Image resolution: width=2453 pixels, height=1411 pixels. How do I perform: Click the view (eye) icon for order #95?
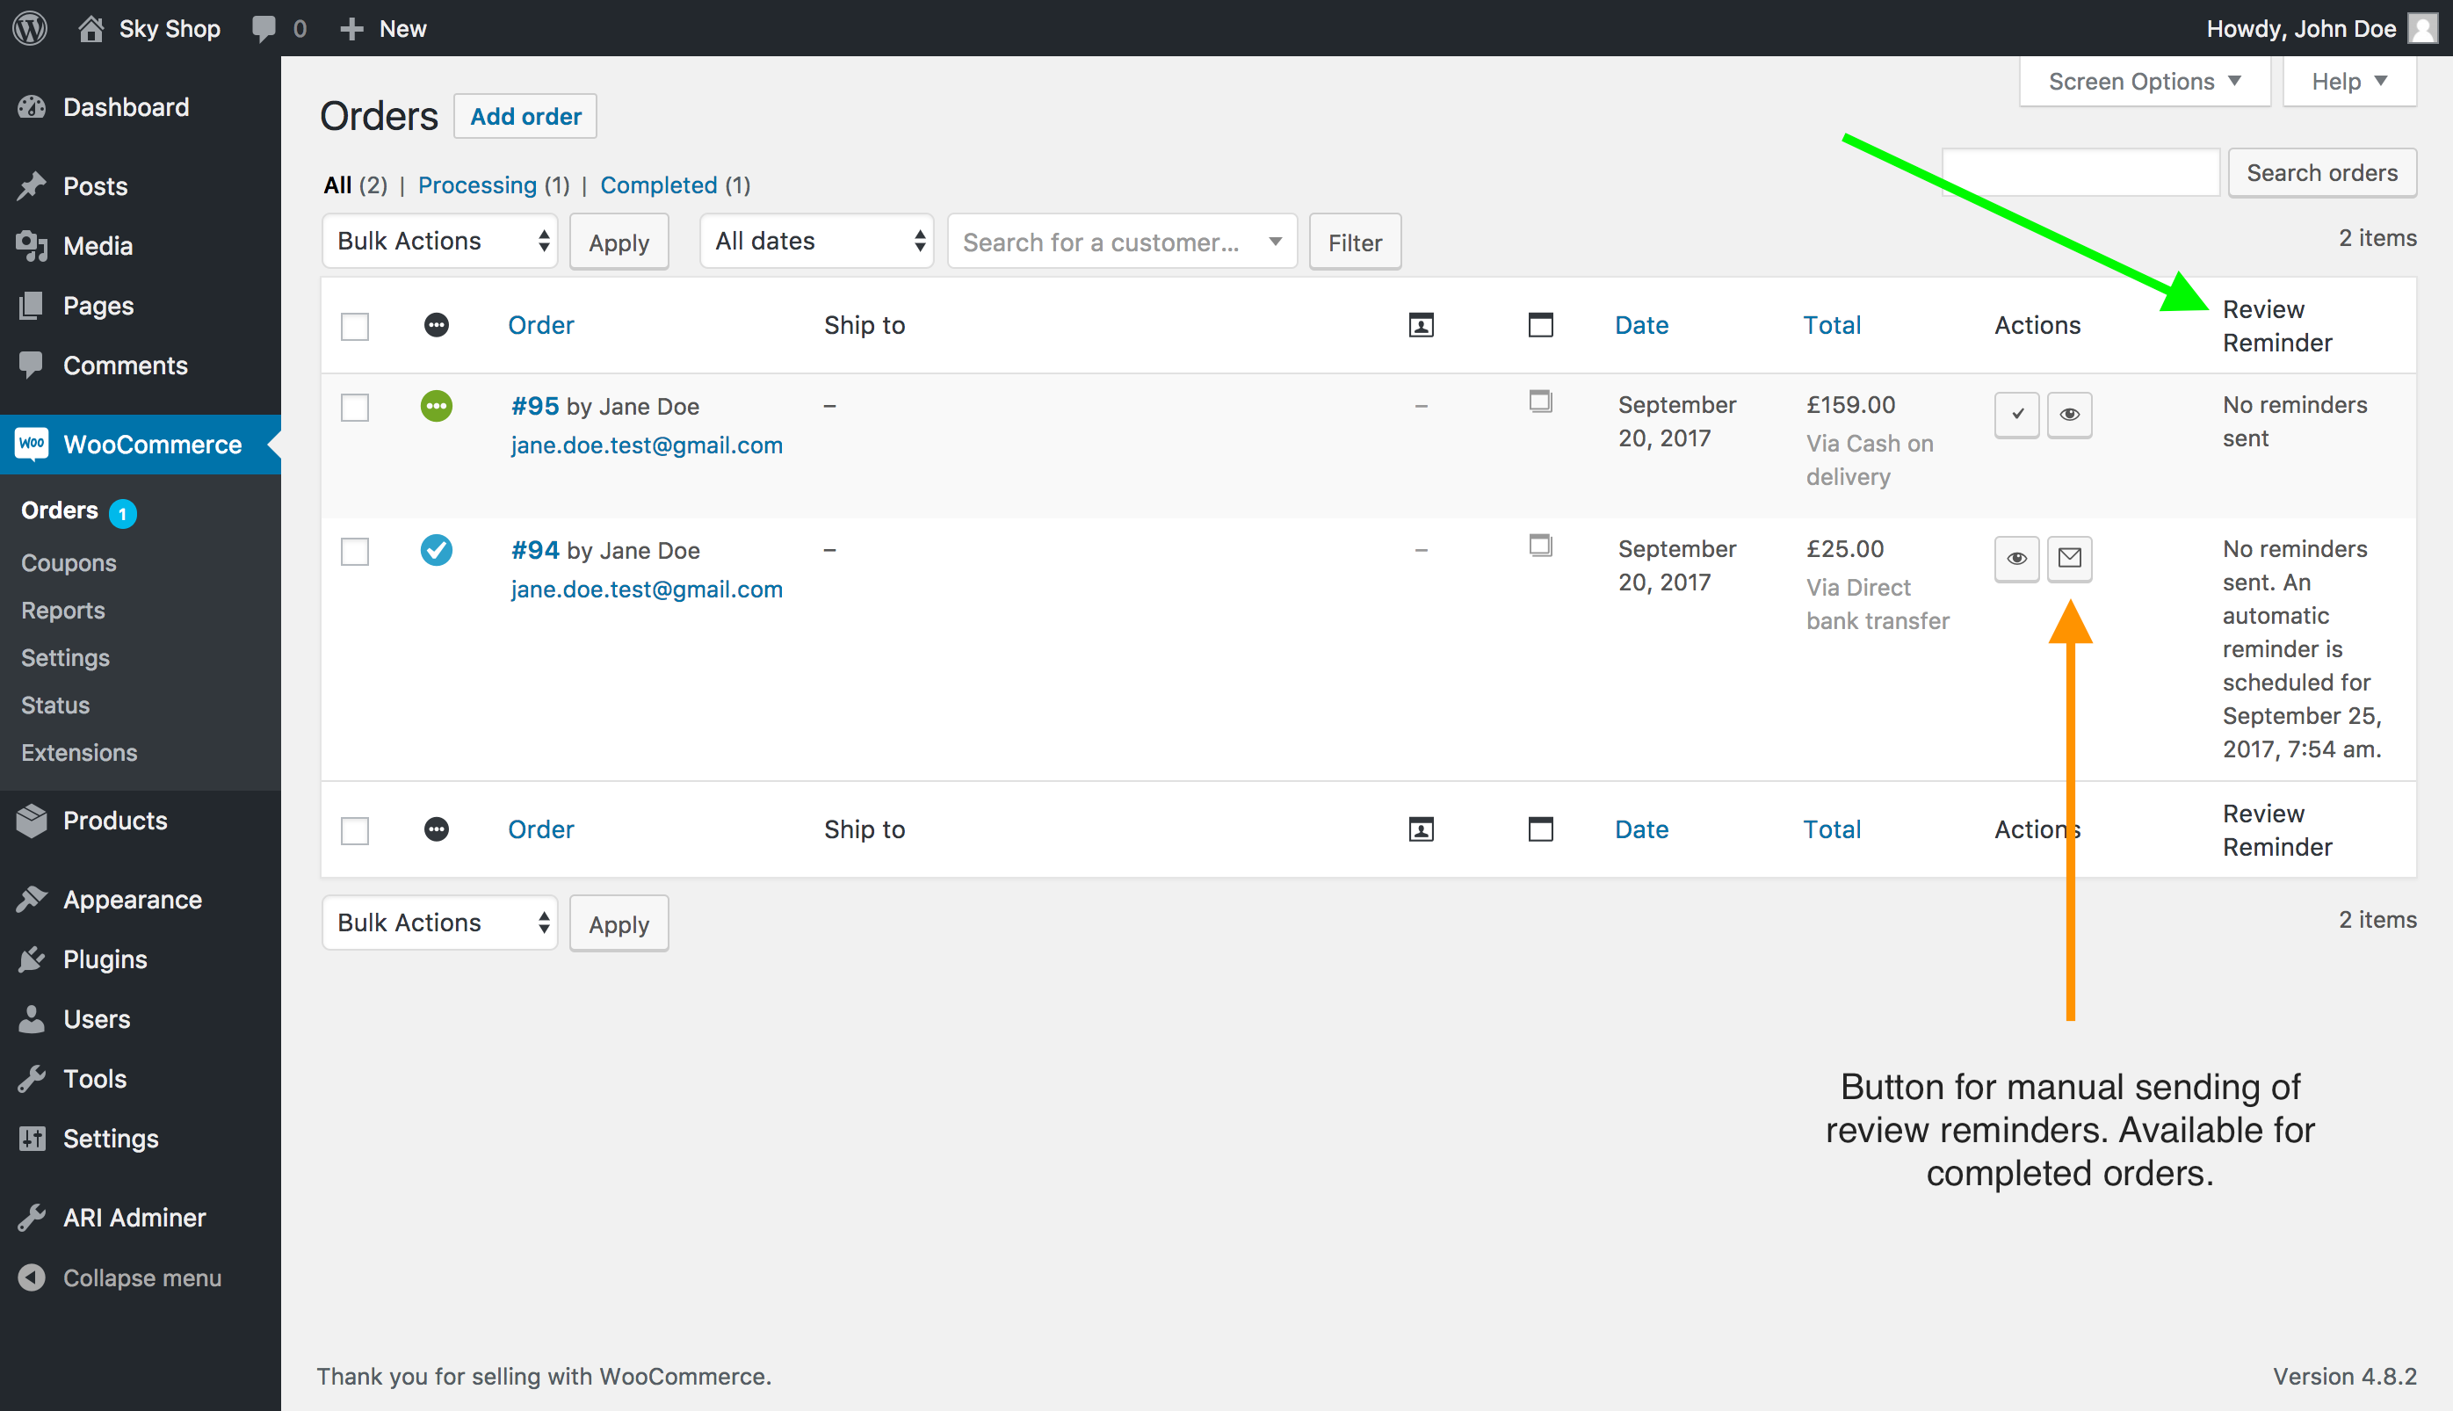point(2069,415)
